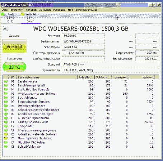This screenshot has height=161, width=163.
Task: Open the Aussehen menu
Action: click(x=45, y=10)
